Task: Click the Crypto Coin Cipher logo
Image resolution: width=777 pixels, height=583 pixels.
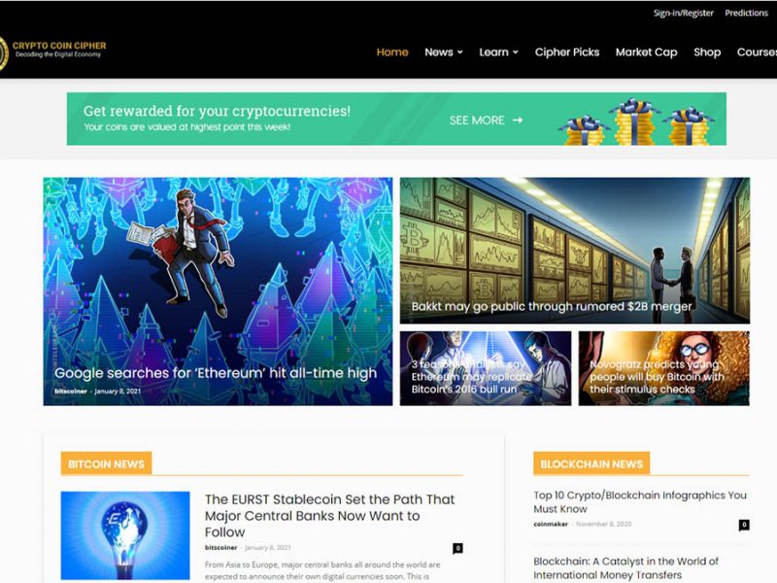Action: pyautogui.click(x=52, y=51)
